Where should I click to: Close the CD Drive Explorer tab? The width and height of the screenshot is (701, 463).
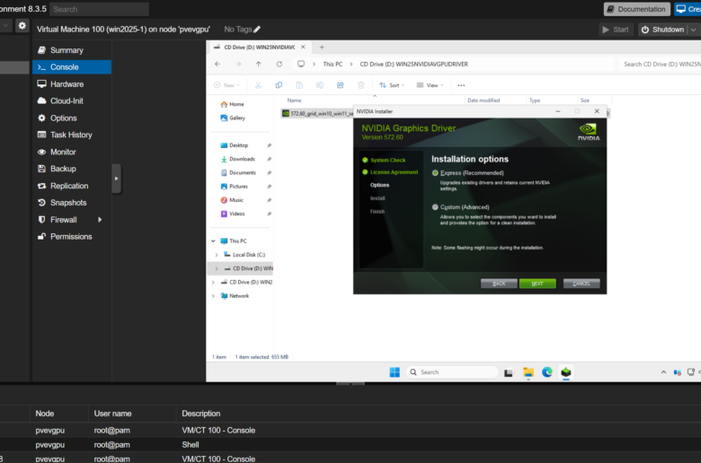[303, 47]
